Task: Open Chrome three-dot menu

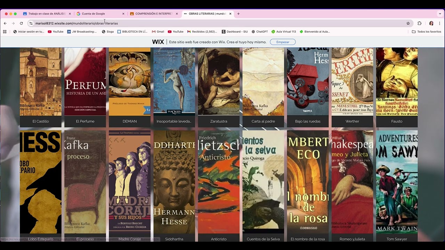Action: [x=440, y=23]
